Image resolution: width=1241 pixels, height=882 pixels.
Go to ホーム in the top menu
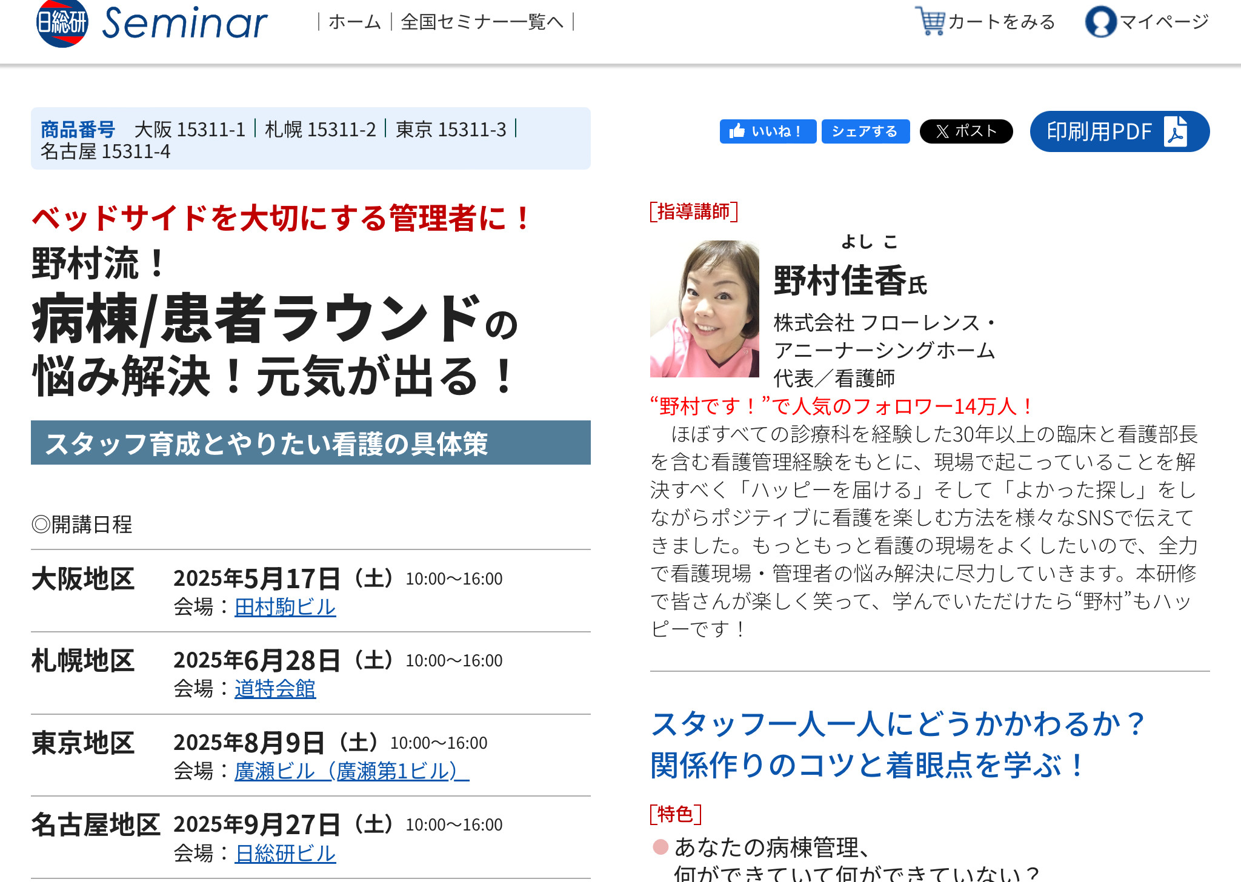tap(354, 22)
